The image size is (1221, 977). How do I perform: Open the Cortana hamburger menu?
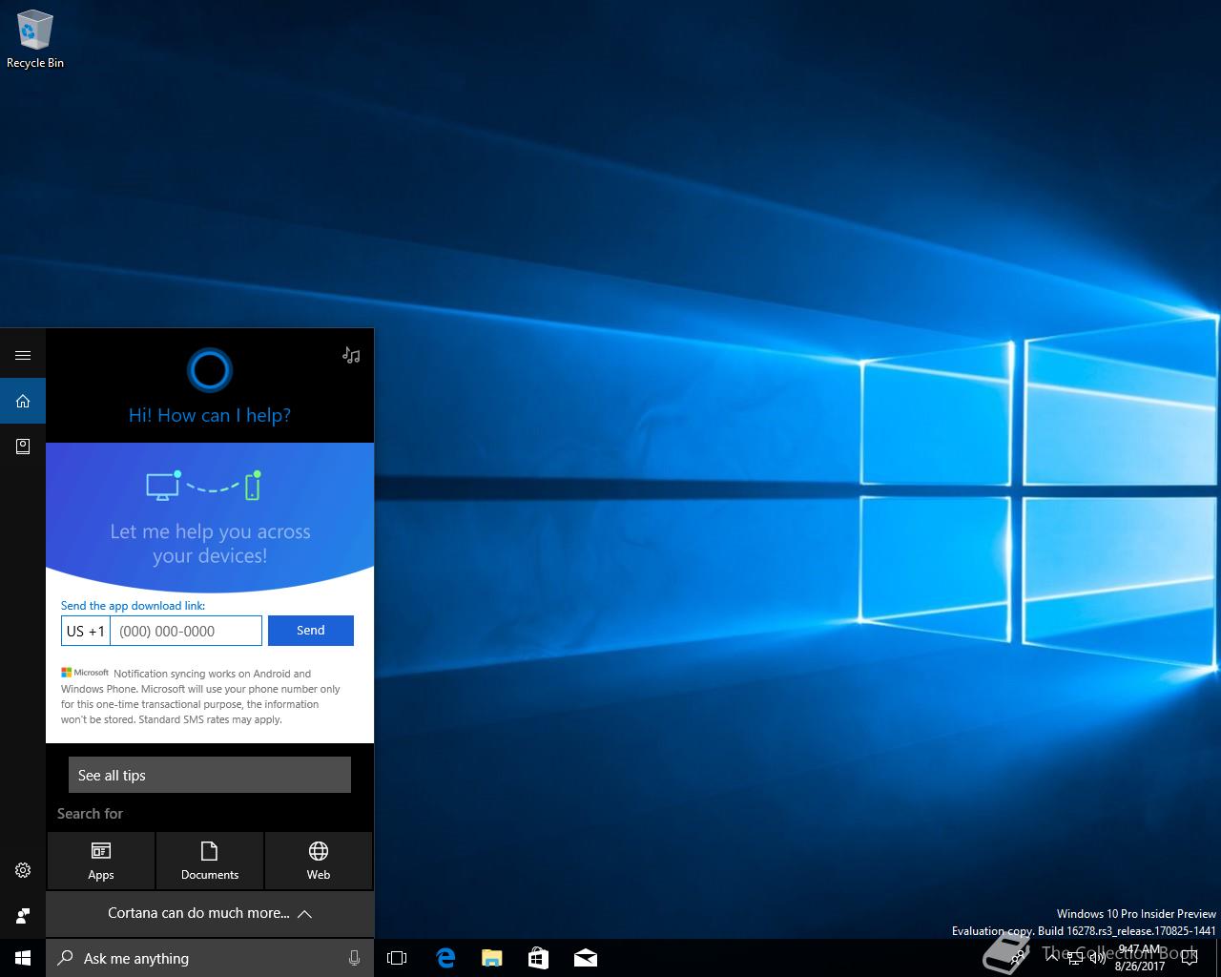point(23,356)
